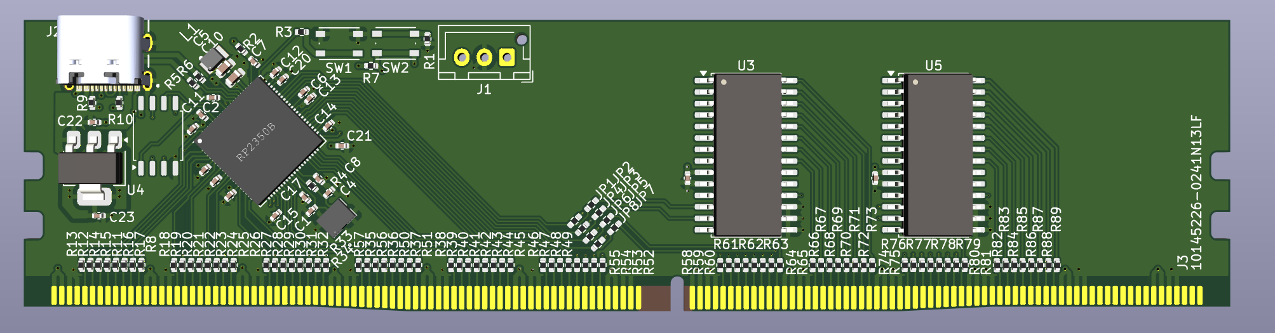
Task: Select the U5 memory chip
Action: click(938, 154)
